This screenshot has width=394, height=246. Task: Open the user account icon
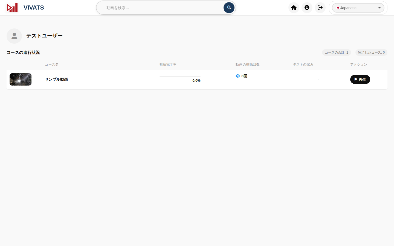tap(307, 8)
